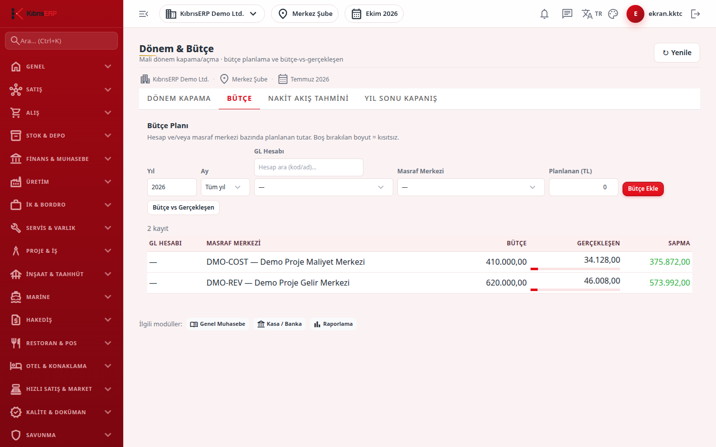Focus the sidebar search box
The width and height of the screenshot is (716, 447).
click(x=62, y=41)
